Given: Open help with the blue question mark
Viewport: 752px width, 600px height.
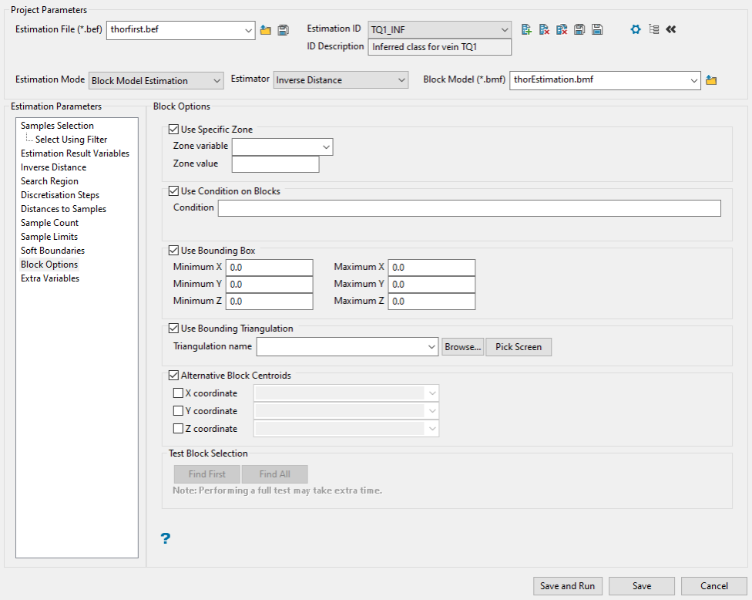Looking at the screenshot, I should [165, 538].
